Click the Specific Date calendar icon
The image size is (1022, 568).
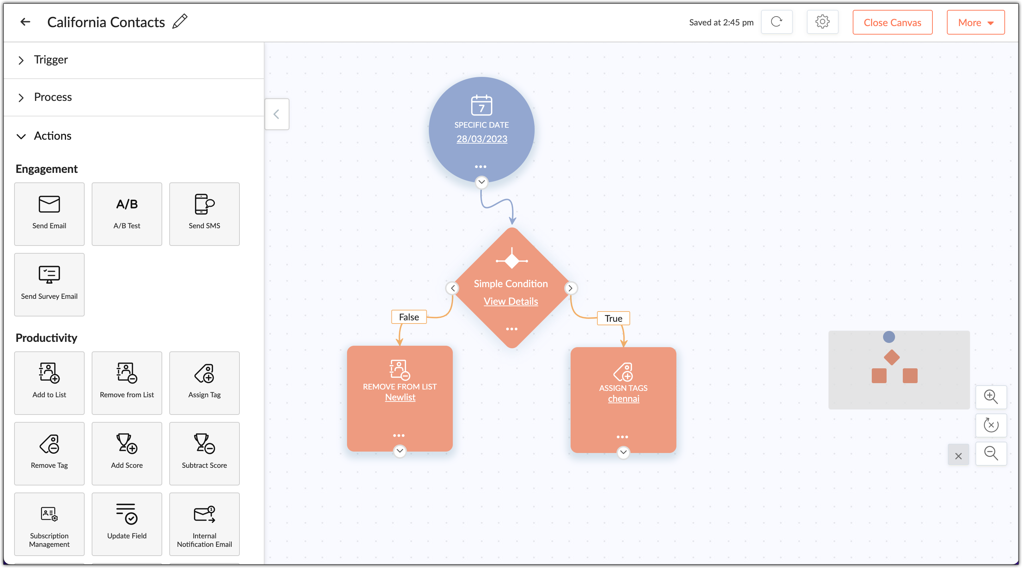[x=481, y=105]
